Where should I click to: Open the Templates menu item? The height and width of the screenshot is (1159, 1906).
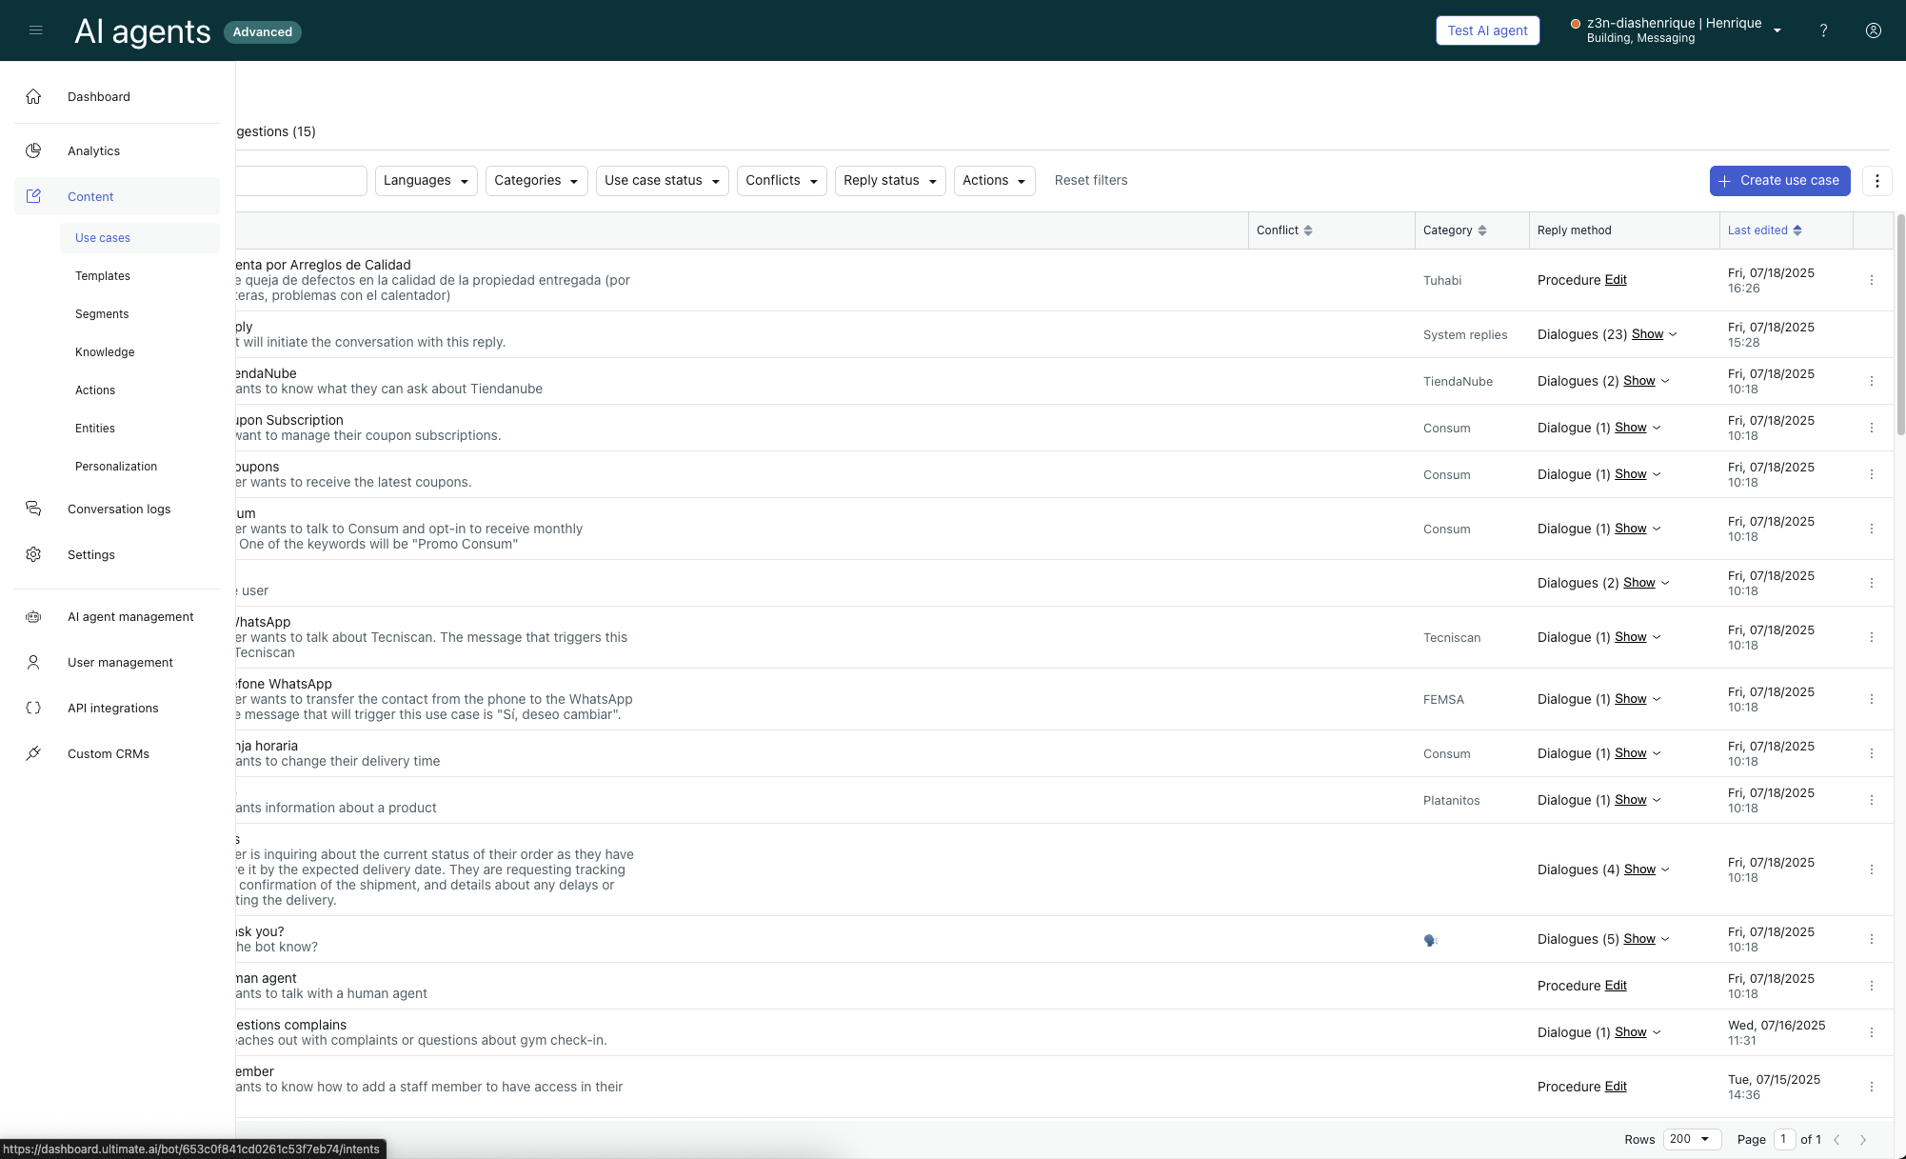[x=103, y=276]
